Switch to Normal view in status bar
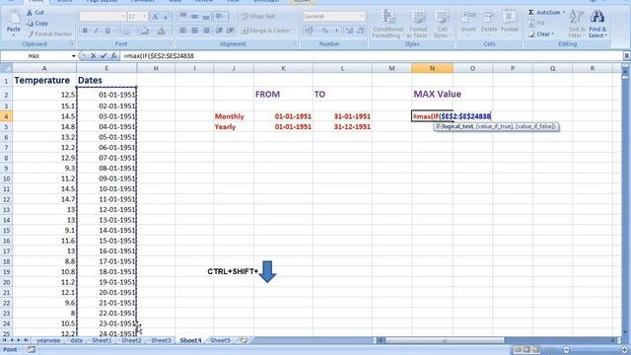The image size is (631, 355). (518, 350)
